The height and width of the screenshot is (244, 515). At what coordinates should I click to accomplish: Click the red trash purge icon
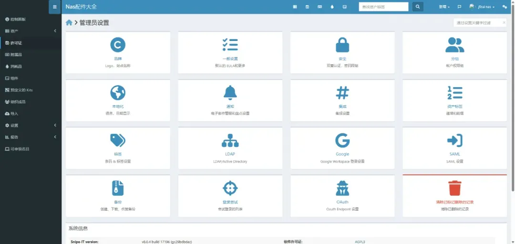coord(454,188)
